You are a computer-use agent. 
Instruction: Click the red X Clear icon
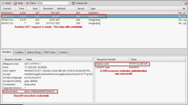click(27, 3)
